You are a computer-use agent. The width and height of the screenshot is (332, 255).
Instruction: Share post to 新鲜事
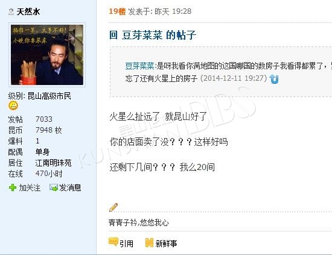tap(166, 244)
